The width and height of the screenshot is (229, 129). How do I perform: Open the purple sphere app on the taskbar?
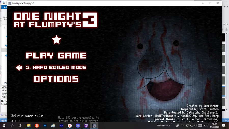point(86,126)
